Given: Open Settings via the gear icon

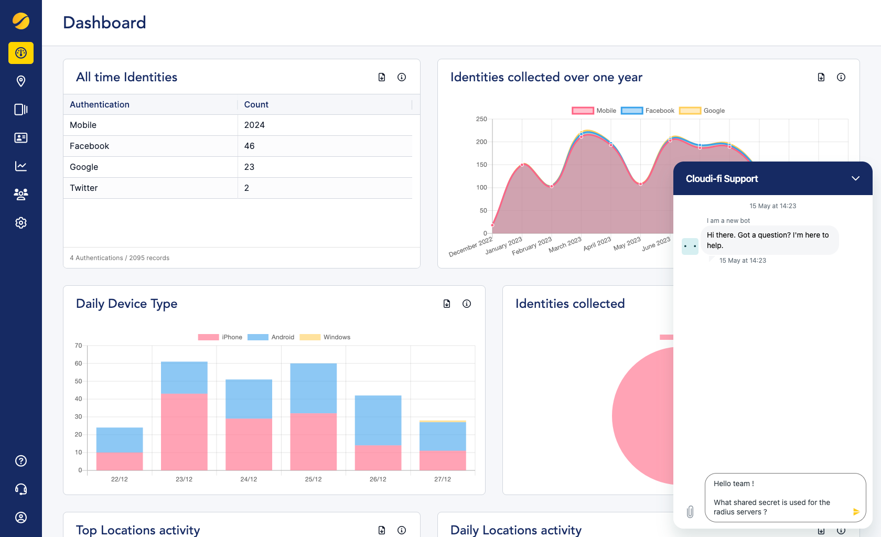Looking at the screenshot, I should (x=20, y=223).
